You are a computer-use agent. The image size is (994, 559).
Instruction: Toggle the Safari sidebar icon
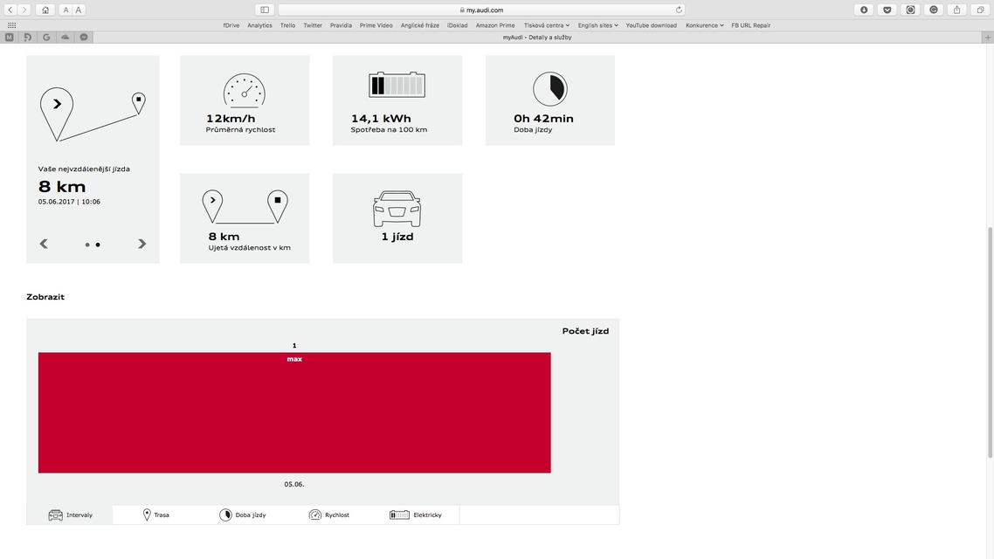[x=265, y=10]
